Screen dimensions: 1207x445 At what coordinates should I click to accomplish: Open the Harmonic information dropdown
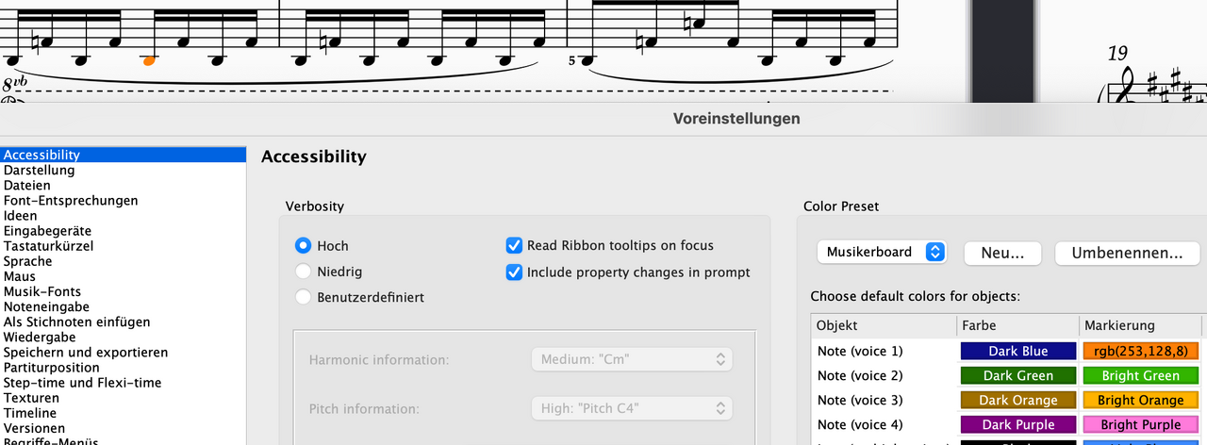click(x=631, y=359)
